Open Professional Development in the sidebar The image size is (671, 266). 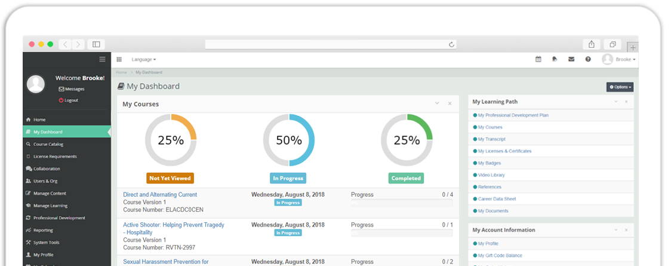(67, 218)
